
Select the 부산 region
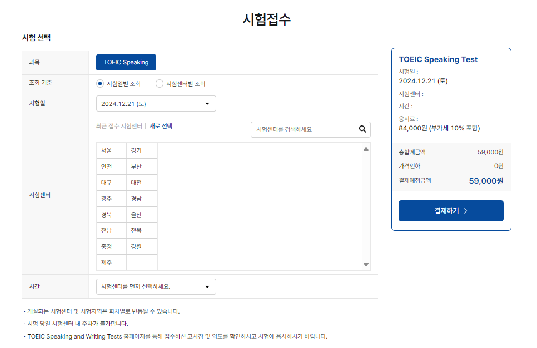point(141,167)
